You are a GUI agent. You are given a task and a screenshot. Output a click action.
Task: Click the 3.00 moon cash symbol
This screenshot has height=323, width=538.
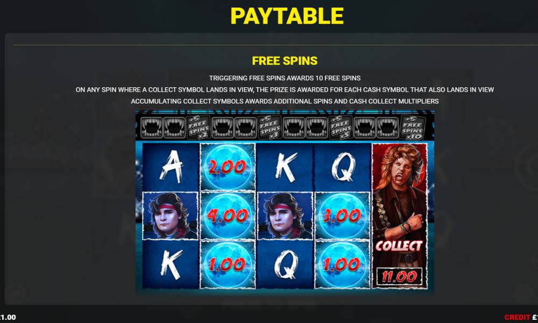342,215
